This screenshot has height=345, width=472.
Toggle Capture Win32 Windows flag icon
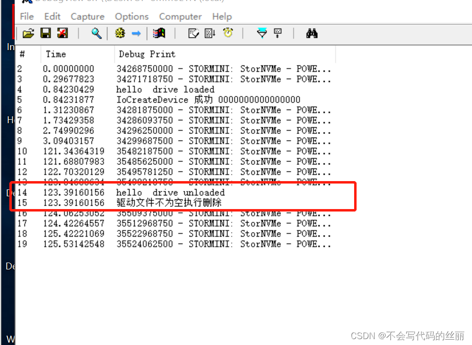(159, 33)
